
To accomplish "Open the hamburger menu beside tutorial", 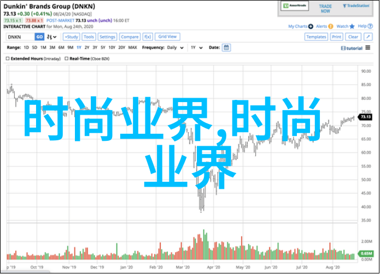I will tap(367, 47).
